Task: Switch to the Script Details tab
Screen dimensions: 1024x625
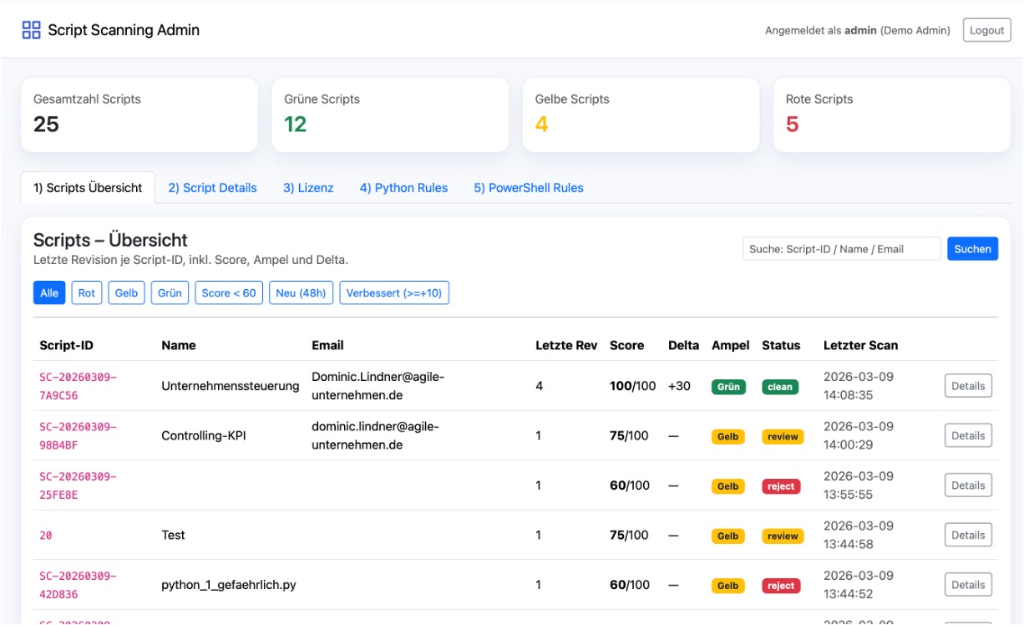Action: click(212, 188)
